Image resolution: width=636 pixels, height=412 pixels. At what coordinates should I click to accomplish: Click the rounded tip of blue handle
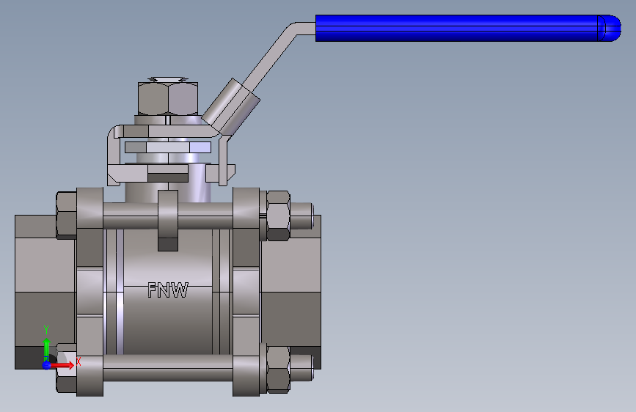click(x=610, y=28)
